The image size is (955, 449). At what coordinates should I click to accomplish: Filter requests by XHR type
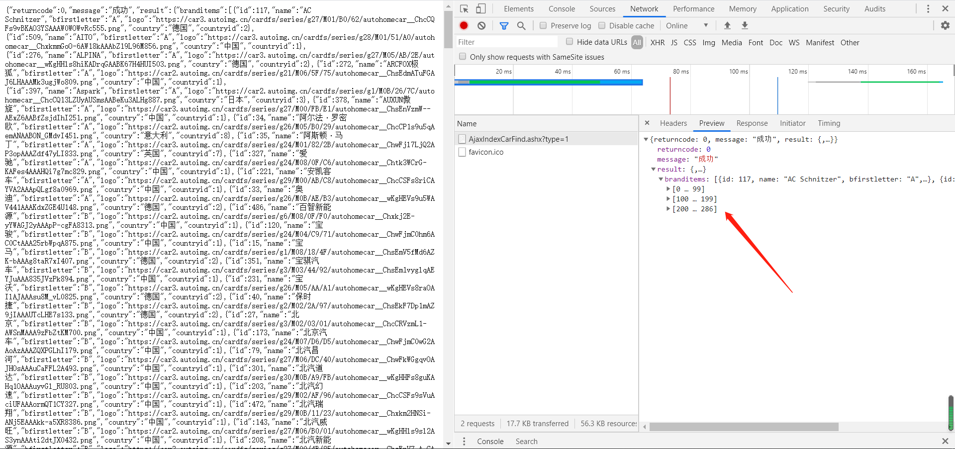click(658, 42)
